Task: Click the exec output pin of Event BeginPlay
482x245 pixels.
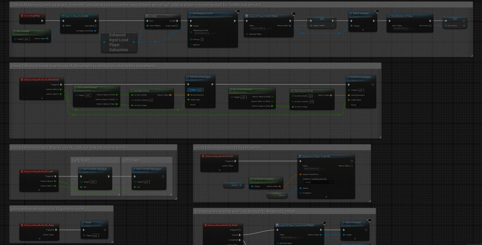Action: click(42, 21)
